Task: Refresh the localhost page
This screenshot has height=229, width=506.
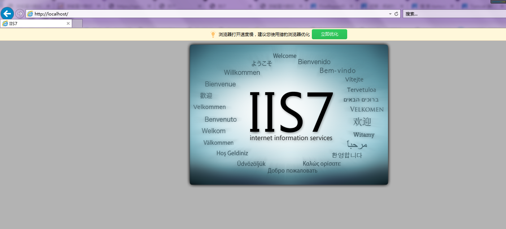Action: coord(396,14)
